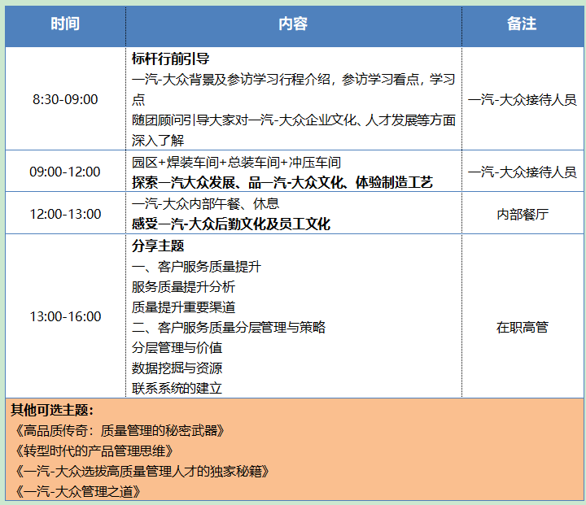Click the line starting 随团顾问引导大家
The width and height of the screenshot is (586, 505).
(293, 120)
